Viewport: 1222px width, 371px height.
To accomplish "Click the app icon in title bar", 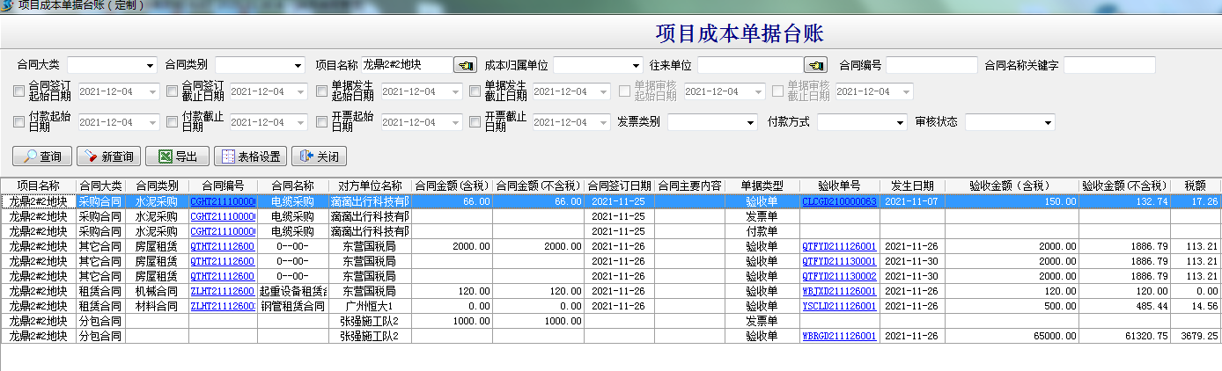I will click(x=7, y=5).
